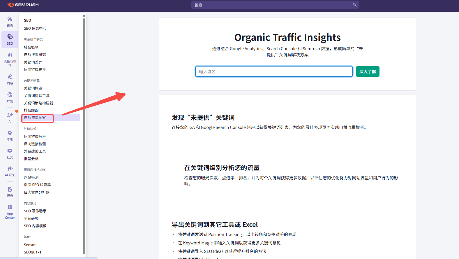The height and width of the screenshot is (259, 459).
Task: Open 反向链接检测 menu item
Action: click(x=35, y=144)
